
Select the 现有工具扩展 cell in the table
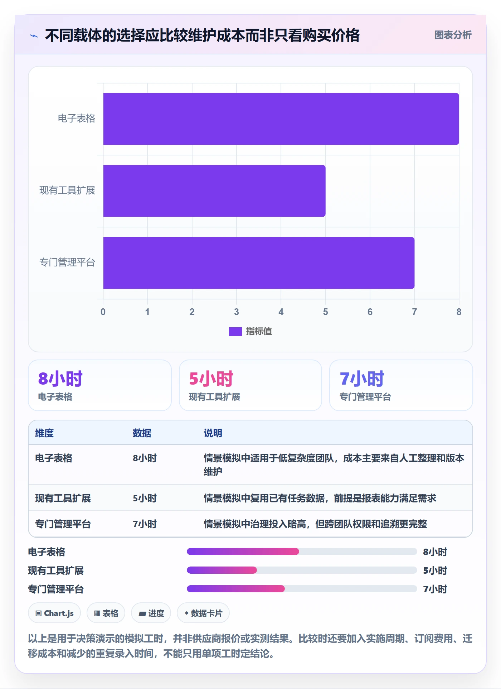click(x=63, y=498)
